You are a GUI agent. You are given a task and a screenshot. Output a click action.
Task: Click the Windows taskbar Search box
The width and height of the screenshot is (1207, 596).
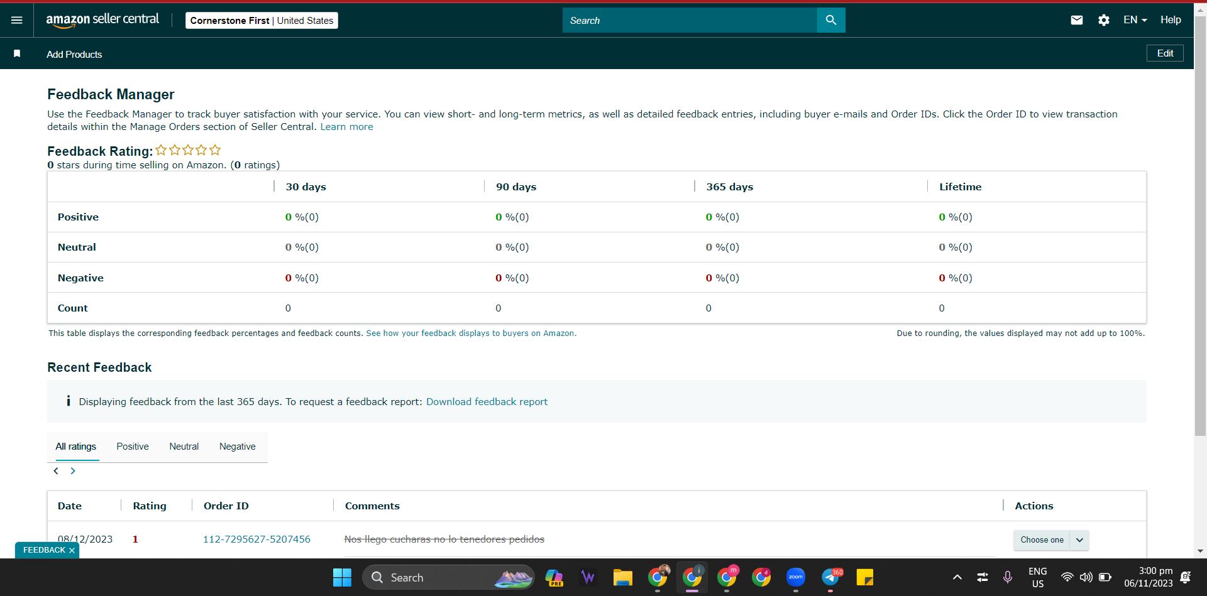coord(448,577)
